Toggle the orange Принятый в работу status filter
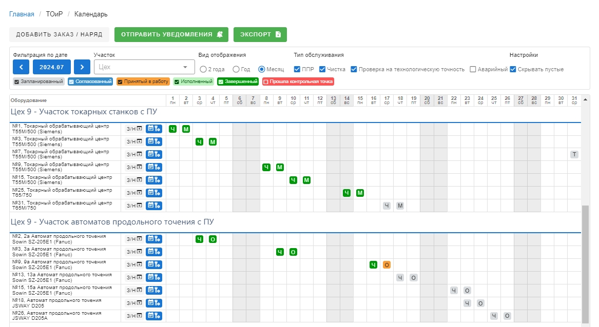Image resolution: width=599 pixels, height=327 pixels. tap(143, 81)
